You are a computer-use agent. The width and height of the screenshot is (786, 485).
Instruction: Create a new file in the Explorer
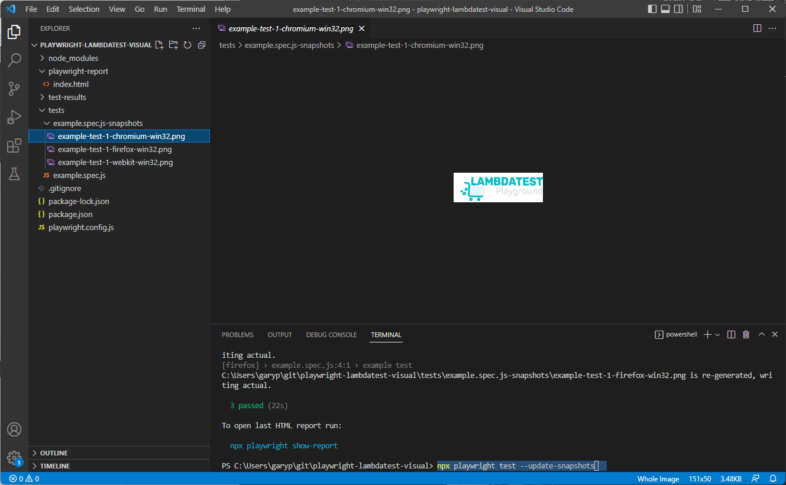tap(159, 44)
